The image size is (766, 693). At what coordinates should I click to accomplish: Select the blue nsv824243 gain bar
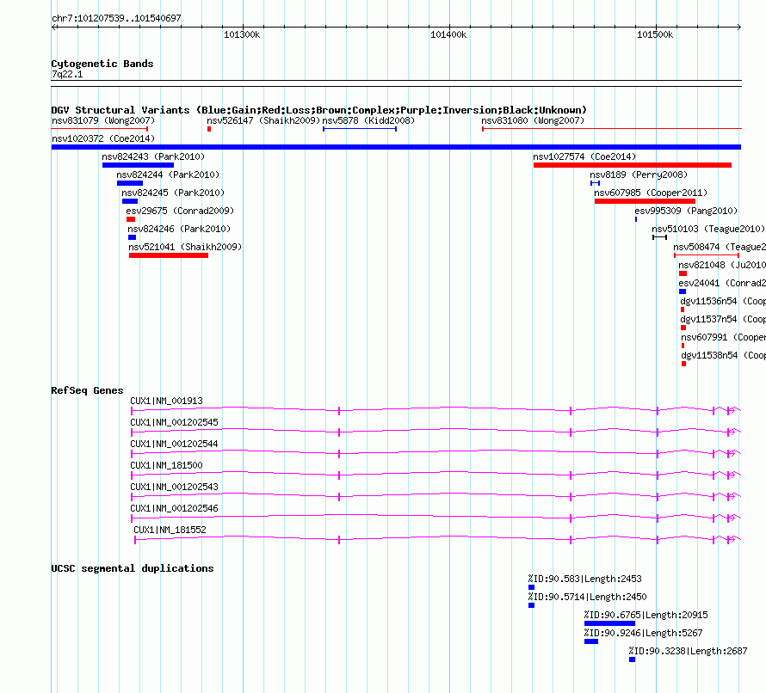pyautogui.click(x=138, y=165)
